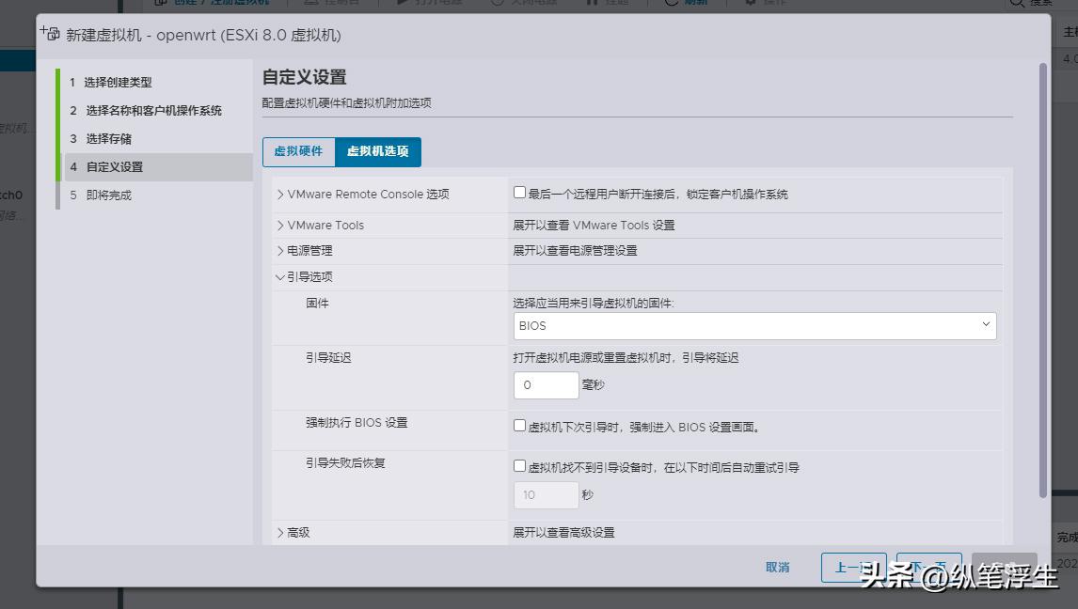Enable automatic boot retry checkbox
1078x609 pixels.
[x=519, y=464]
